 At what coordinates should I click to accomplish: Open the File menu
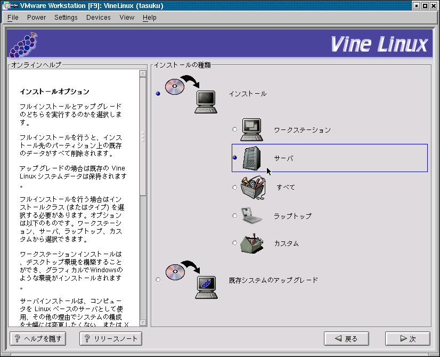[13, 18]
